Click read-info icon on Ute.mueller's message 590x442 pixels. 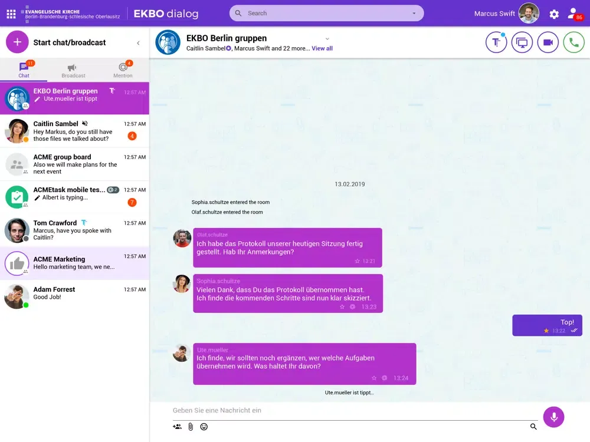tap(385, 378)
